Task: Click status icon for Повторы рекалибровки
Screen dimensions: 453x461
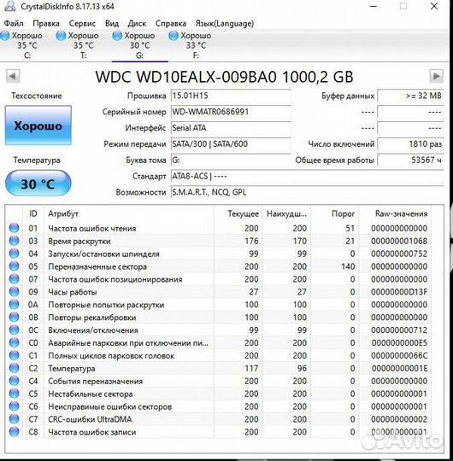Action: click(15, 318)
